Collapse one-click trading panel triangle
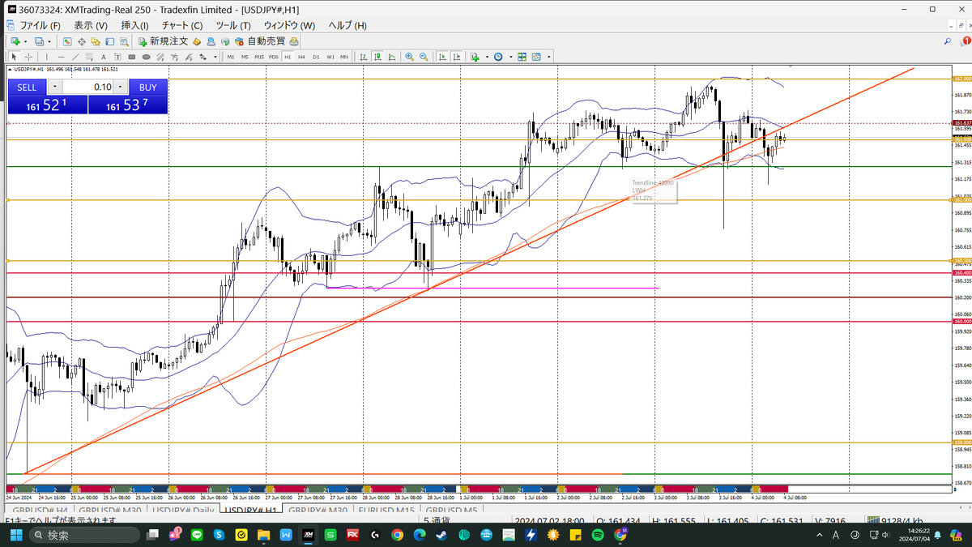The width and height of the screenshot is (972, 547). click(10, 70)
